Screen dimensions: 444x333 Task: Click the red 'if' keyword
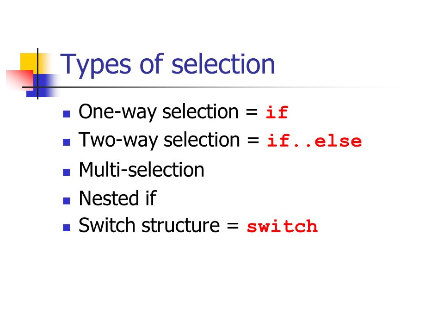pyautogui.click(x=277, y=112)
